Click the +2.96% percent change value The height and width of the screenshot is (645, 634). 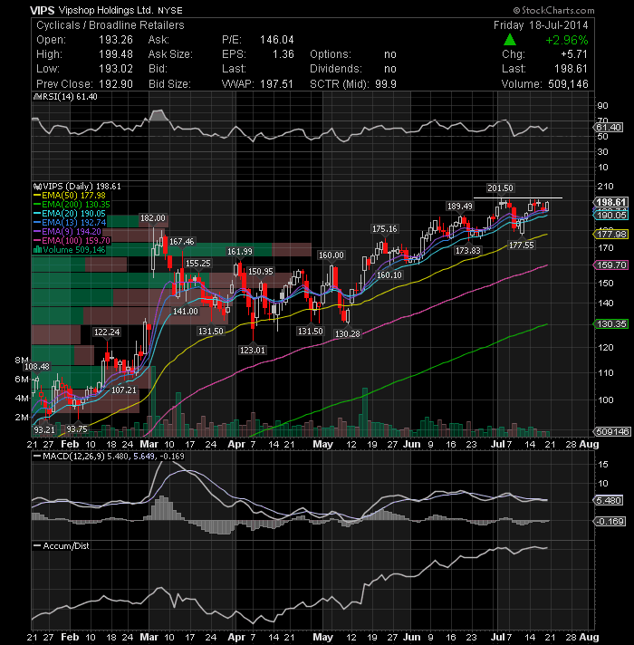click(567, 40)
